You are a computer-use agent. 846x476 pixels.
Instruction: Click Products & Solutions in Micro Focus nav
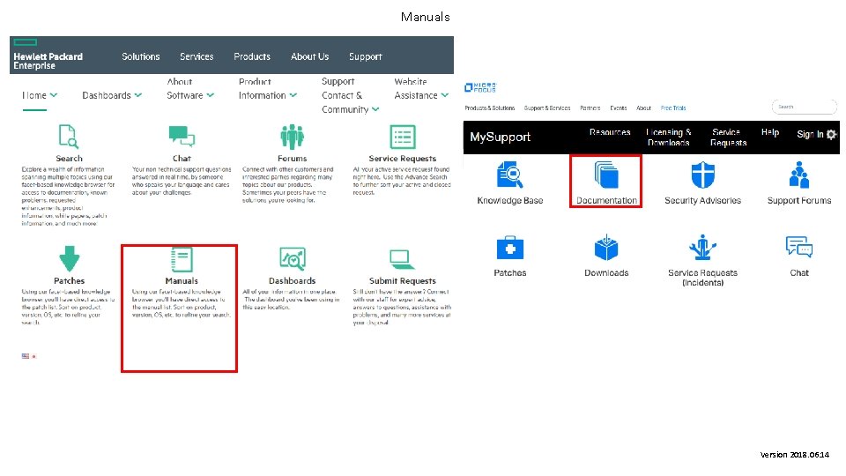[x=489, y=108]
